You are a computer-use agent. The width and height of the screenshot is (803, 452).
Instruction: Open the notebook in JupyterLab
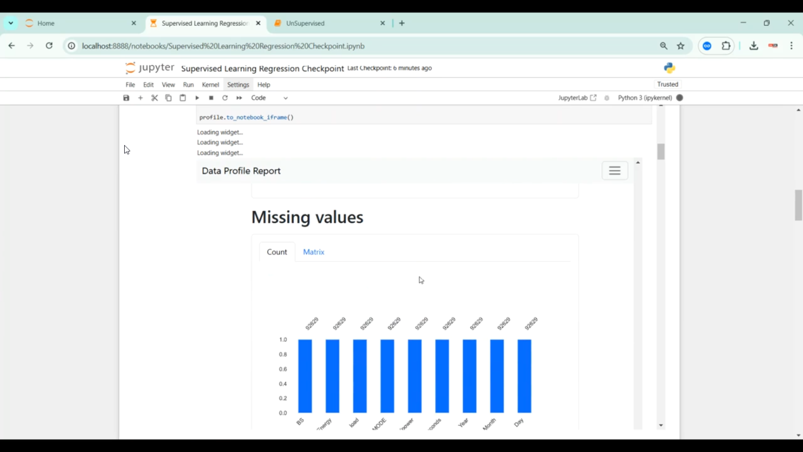coord(577,98)
